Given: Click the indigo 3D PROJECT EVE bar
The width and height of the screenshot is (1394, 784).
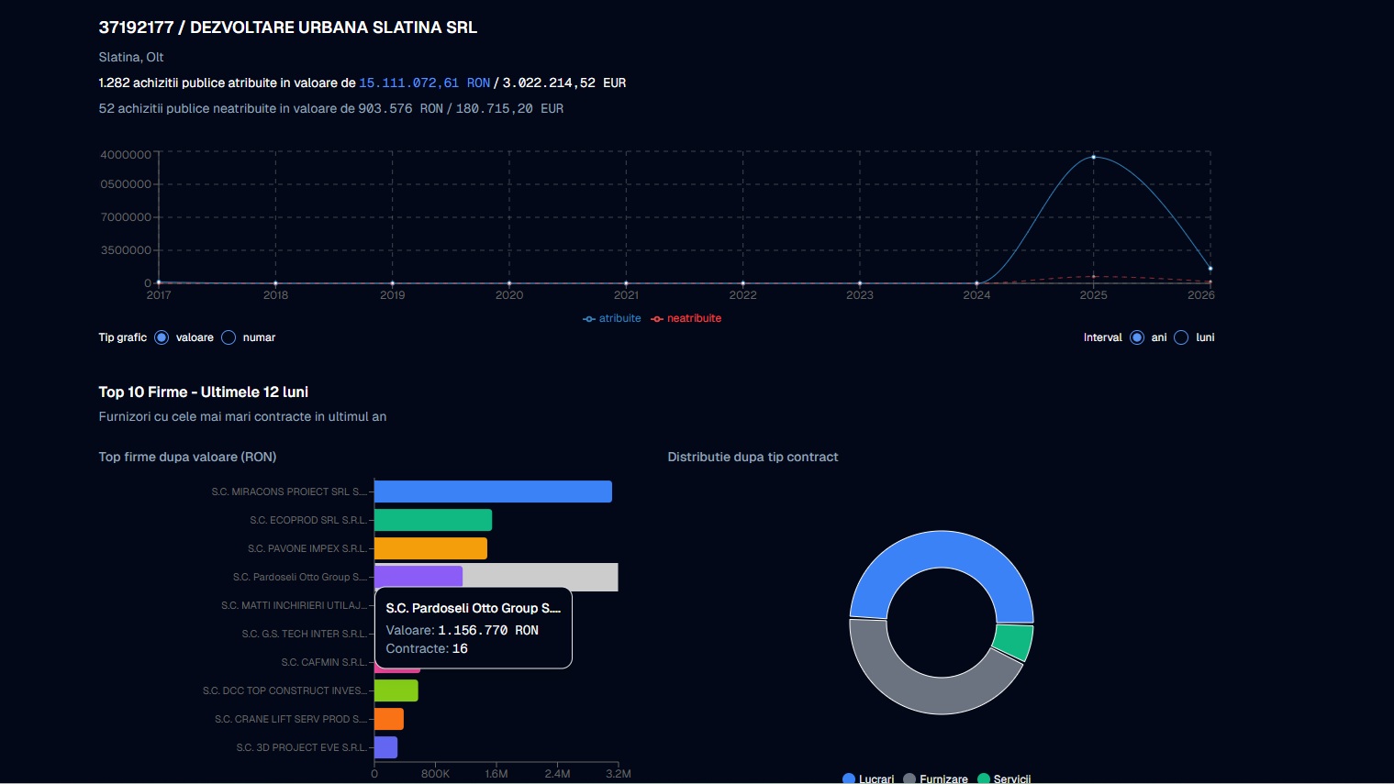Looking at the screenshot, I should click(x=385, y=747).
